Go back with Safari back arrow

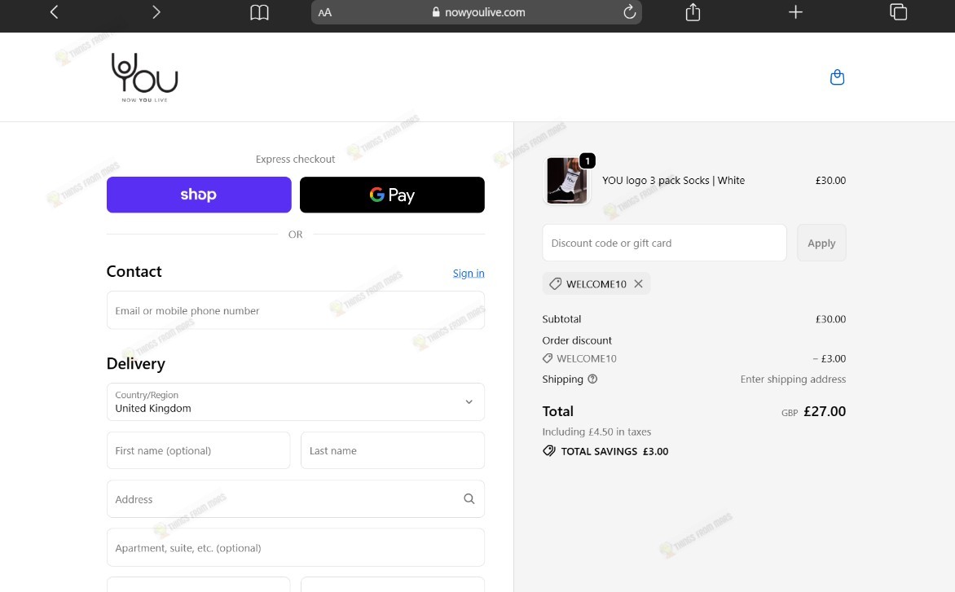55,12
